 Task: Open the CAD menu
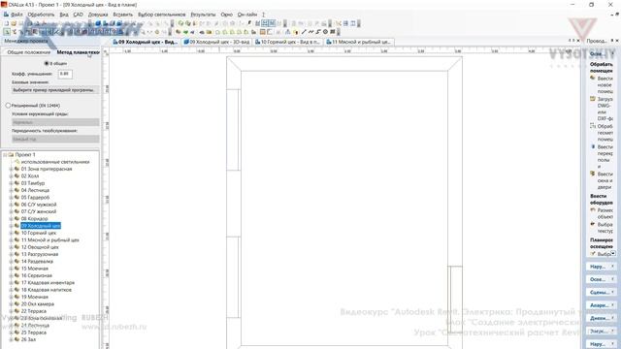(78, 15)
